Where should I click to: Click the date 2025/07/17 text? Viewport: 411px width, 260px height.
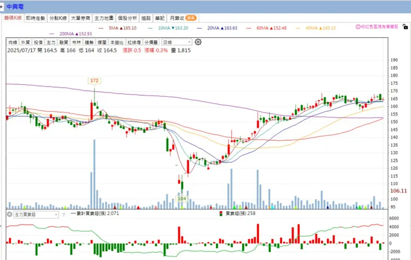[21, 50]
